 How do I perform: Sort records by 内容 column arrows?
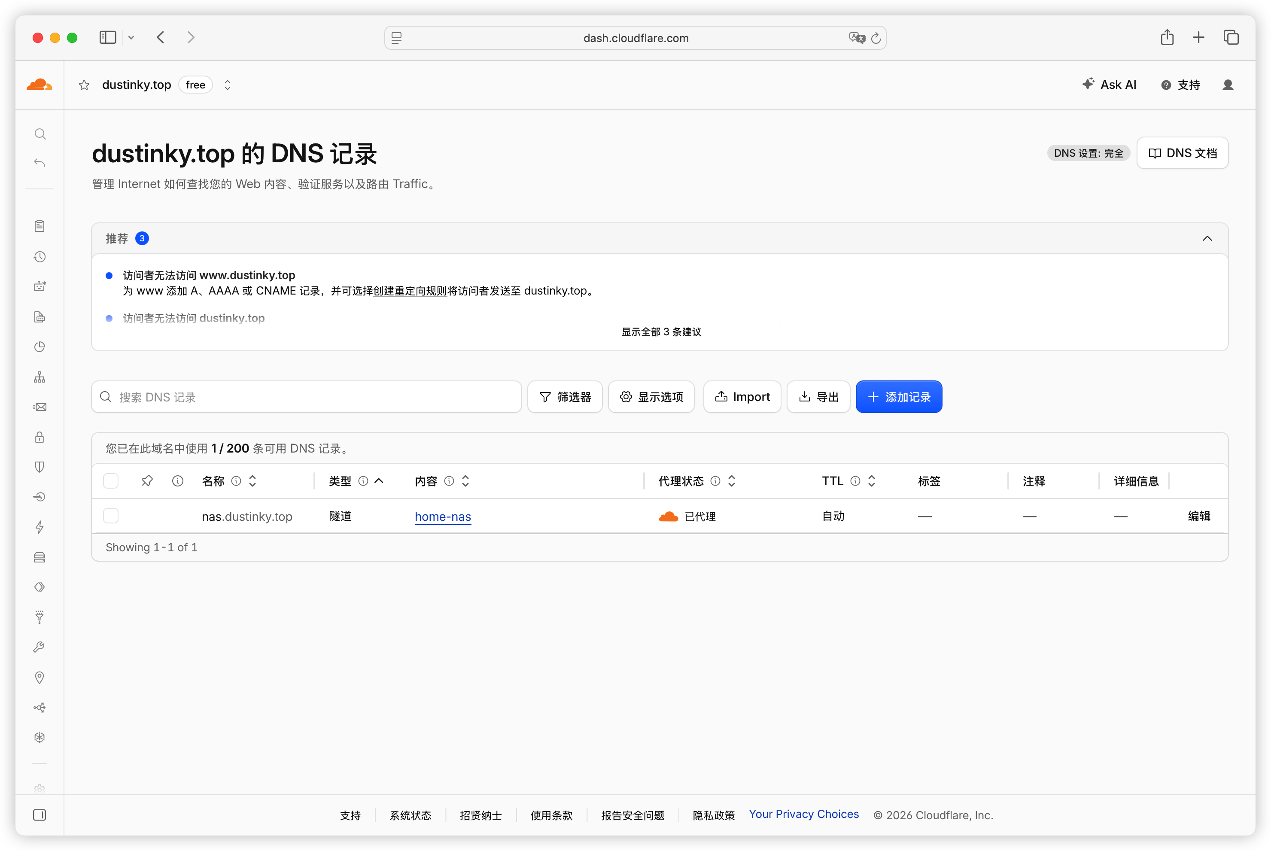tap(465, 481)
